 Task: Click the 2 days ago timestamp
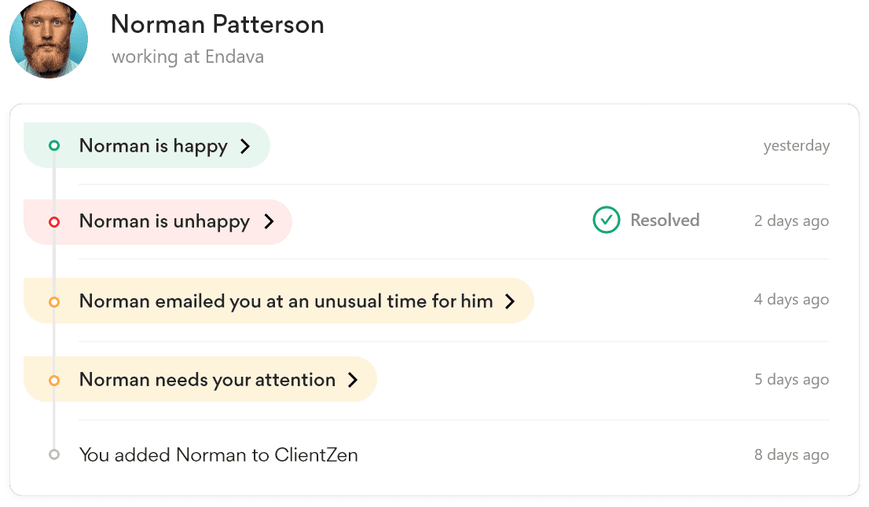791,221
